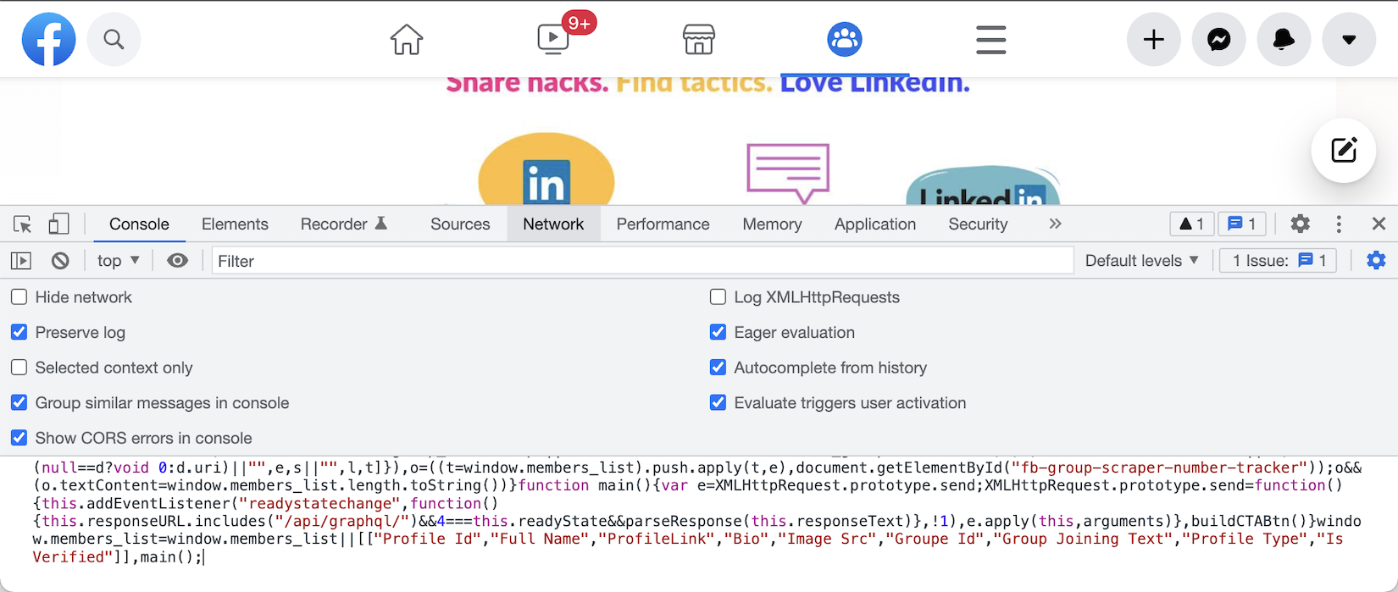
Task: Uncheck Preserve log
Action: click(x=19, y=332)
